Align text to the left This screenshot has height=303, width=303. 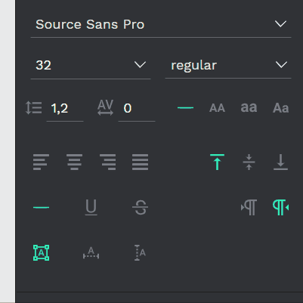click(x=41, y=162)
